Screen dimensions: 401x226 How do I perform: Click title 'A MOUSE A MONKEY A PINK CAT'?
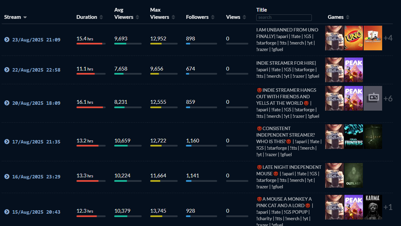pyautogui.click(x=284, y=202)
